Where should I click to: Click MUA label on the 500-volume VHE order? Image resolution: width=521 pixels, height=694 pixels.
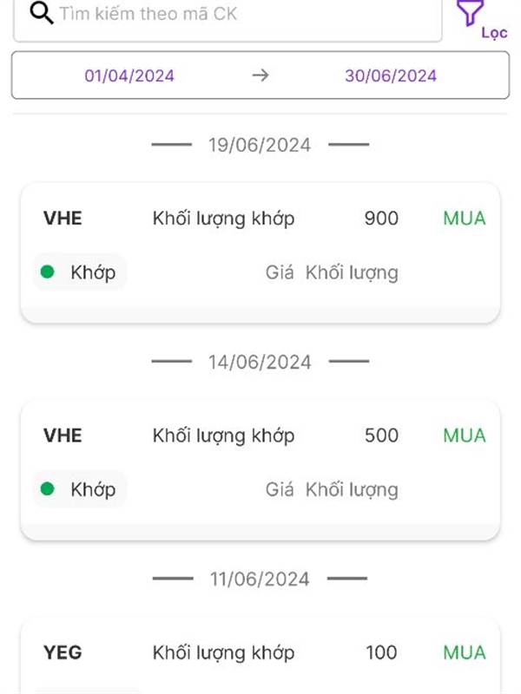[465, 435]
